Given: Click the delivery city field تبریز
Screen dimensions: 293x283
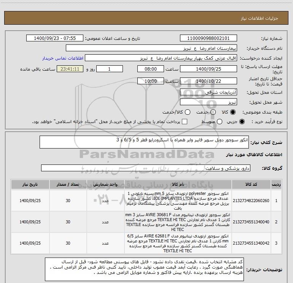Looking at the screenshot, I should (x=209, y=102).
